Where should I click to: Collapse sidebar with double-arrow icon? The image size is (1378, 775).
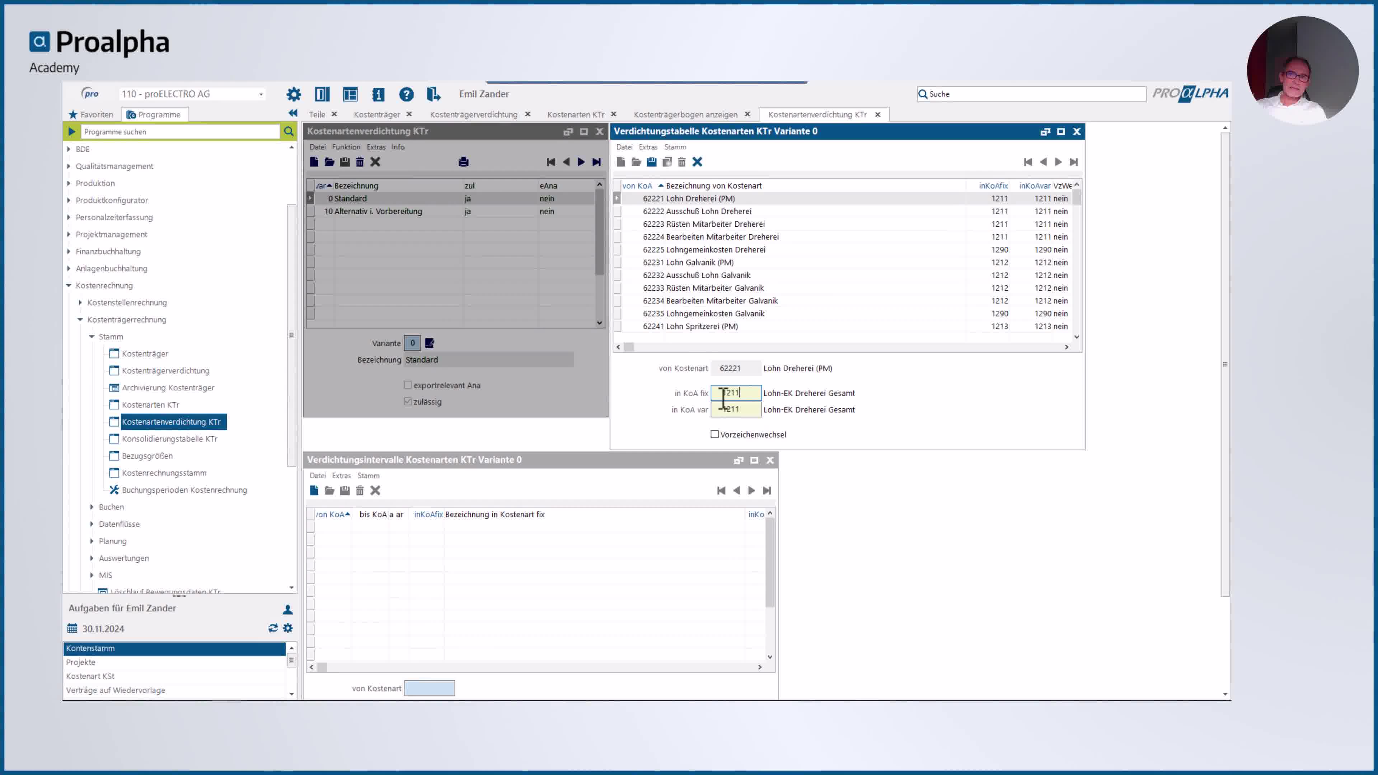(292, 113)
